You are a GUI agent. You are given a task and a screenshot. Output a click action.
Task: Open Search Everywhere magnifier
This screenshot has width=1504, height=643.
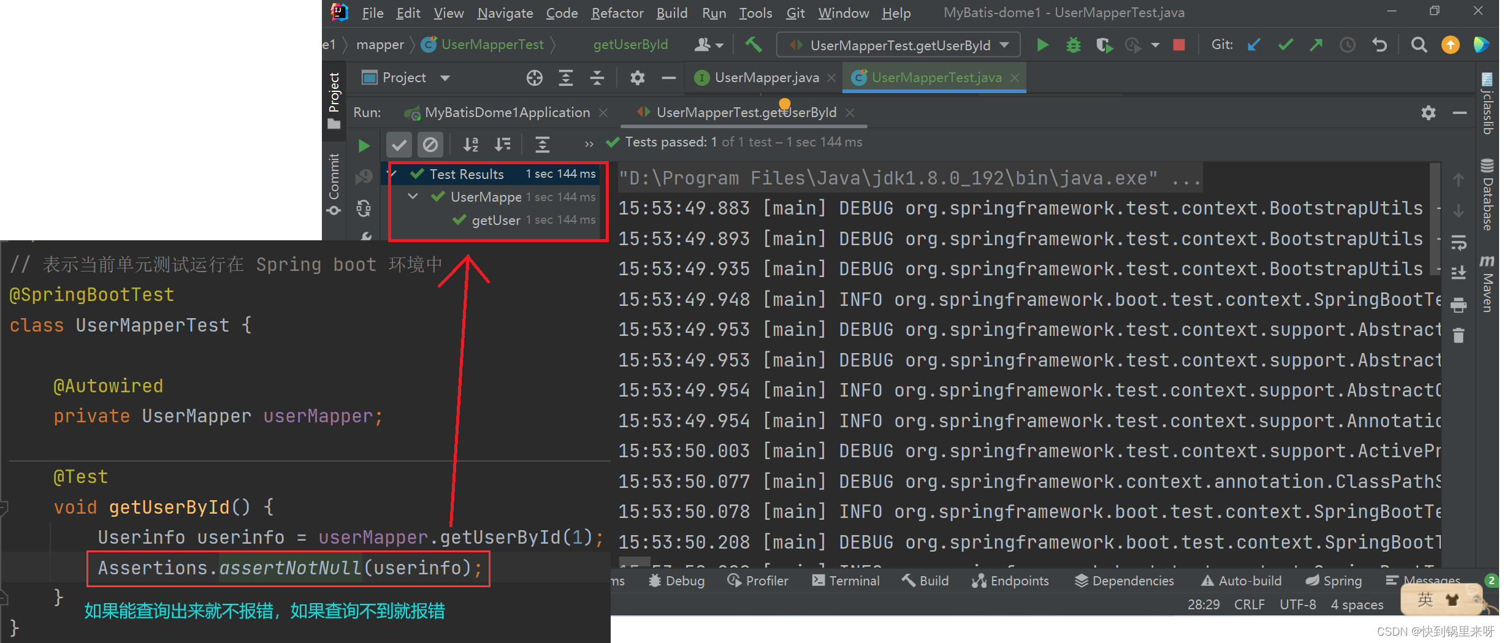tap(1419, 45)
